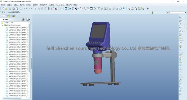The height and width of the screenshot is (100, 187).
Task: Paste from clipboard using toolbar icon
Action: click(x=42, y=9)
